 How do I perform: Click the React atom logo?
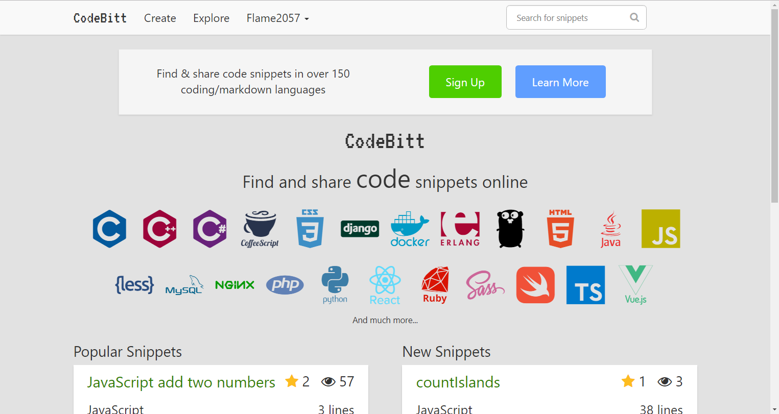click(x=385, y=285)
